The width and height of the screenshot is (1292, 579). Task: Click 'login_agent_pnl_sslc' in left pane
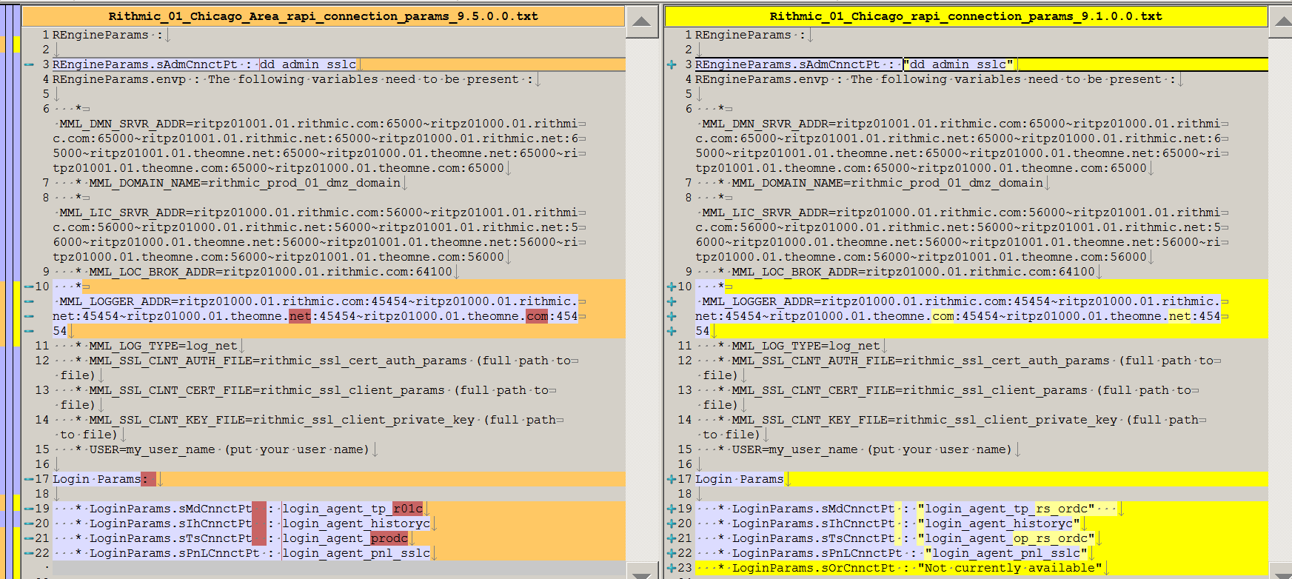pos(356,553)
